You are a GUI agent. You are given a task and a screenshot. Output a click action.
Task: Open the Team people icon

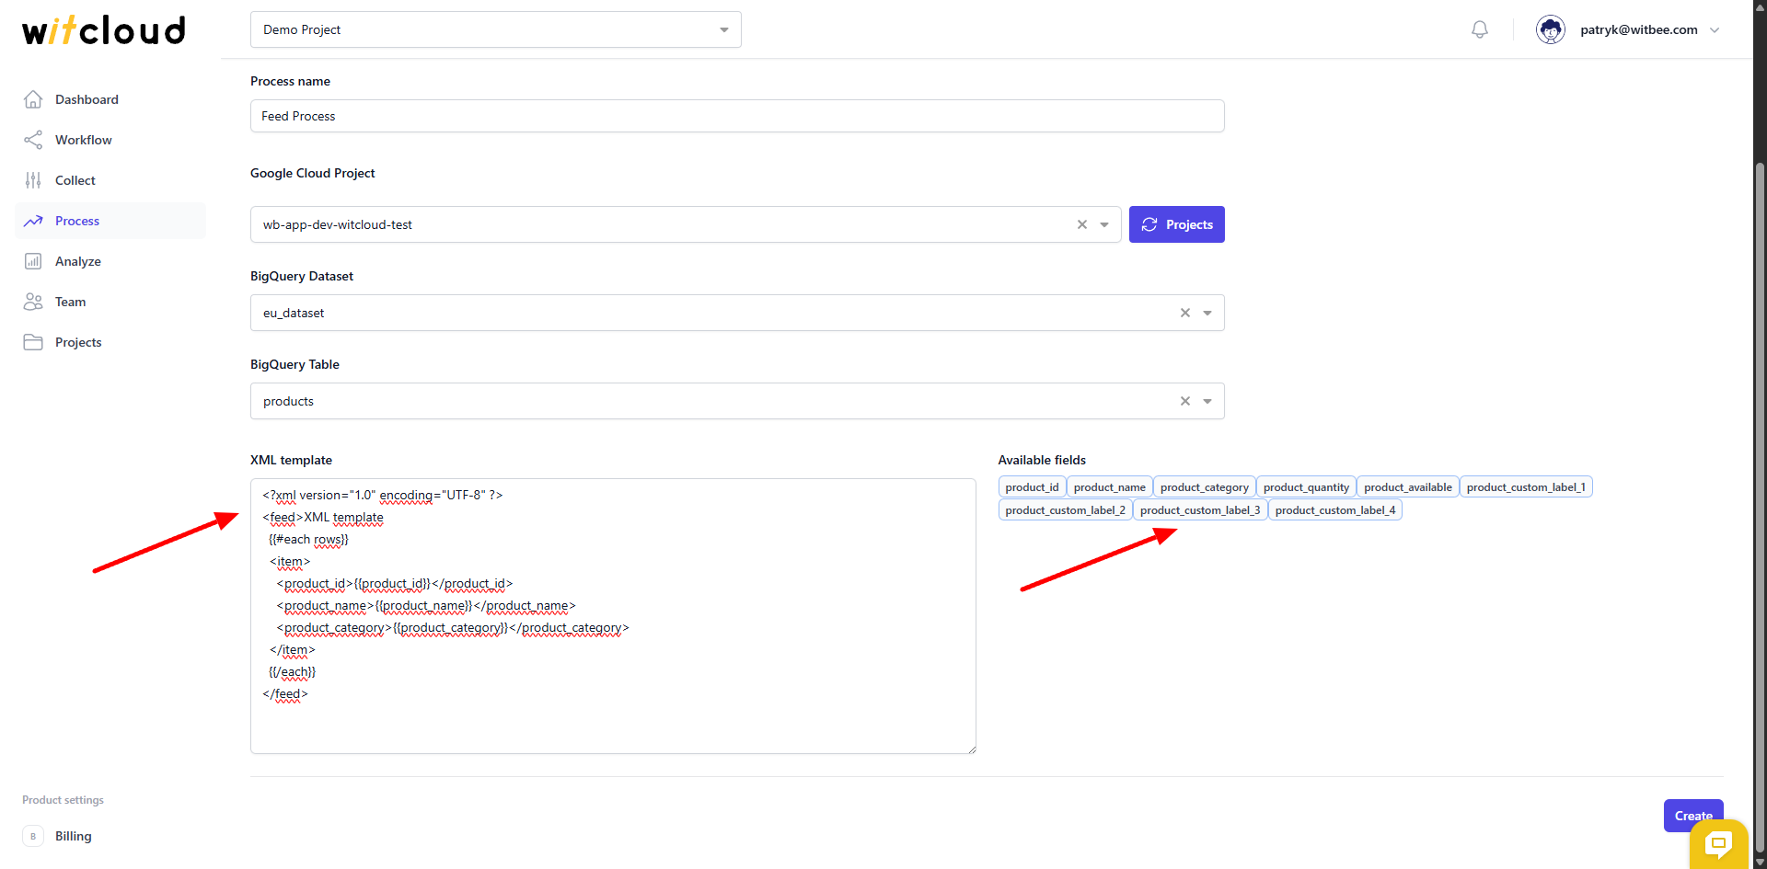pyautogui.click(x=33, y=302)
